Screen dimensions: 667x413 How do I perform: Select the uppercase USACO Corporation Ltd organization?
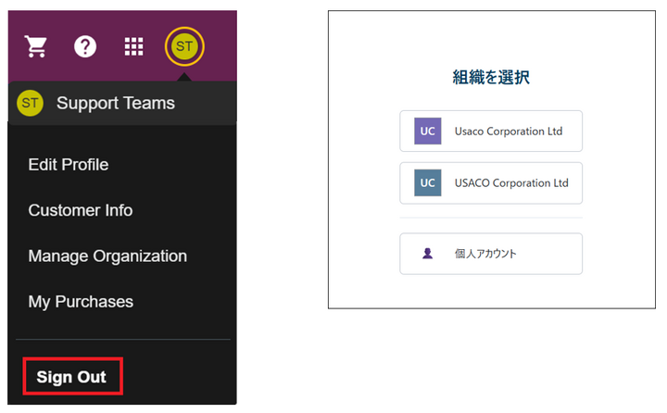pos(491,183)
